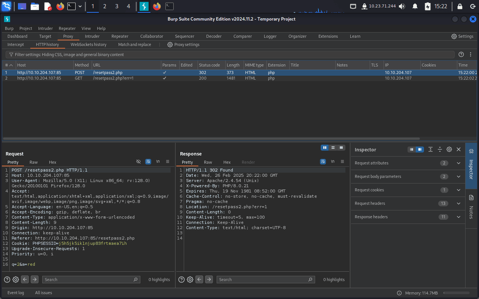
Task: Open the Project menu
Action: click(26, 28)
